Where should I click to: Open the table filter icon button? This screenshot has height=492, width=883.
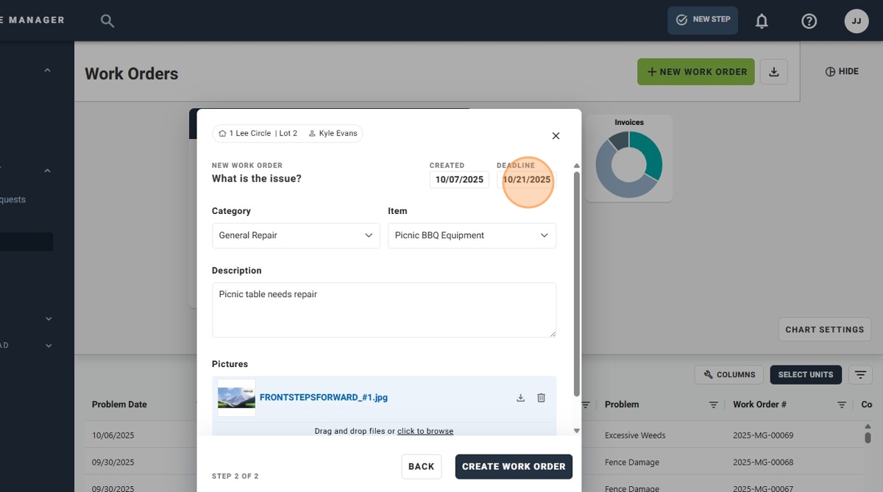pyautogui.click(x=860, y=374)
